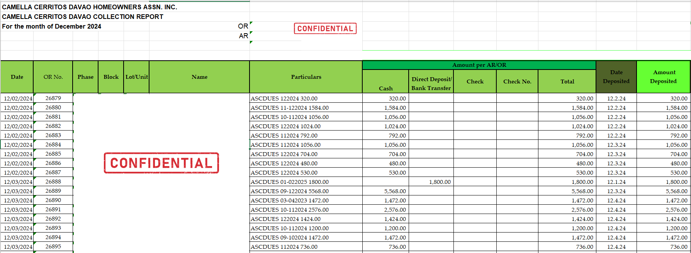The image size is (691, 253).
Task: Click the CAMELLA CERRITOS DAVAO COLLECTION REPORT title
Action: coord(83,17)
